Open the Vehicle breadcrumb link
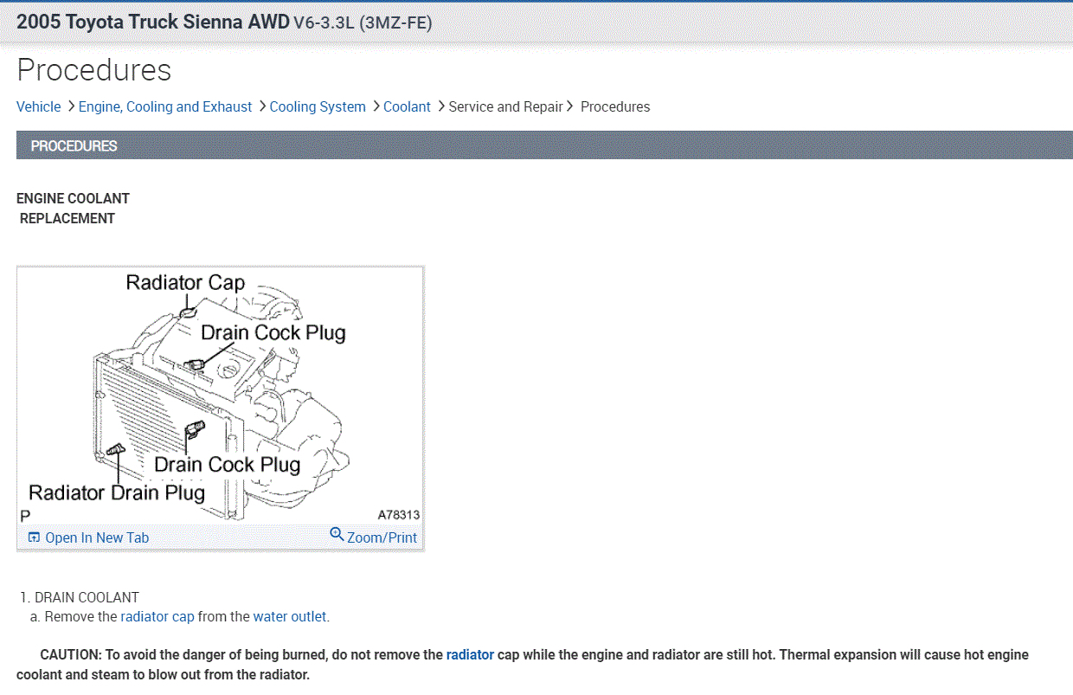Image resolution: width=1073 pixels, height=695 pixels. click(x=39, y=106)
